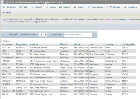Sort by postal_code column header
The image size is (140, 99).
128,44
